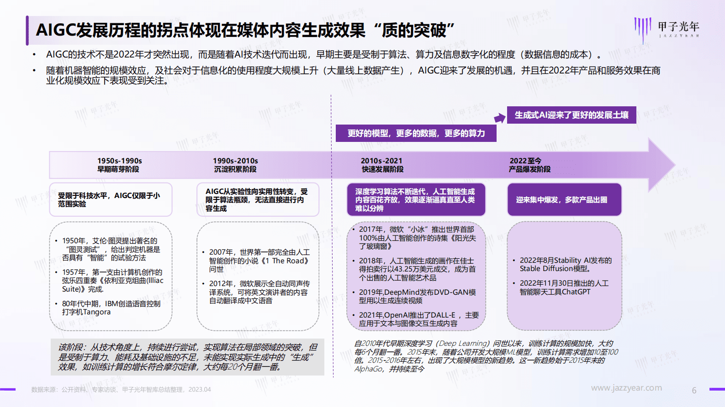The width and height of the screenshot is (725, 407).
Task: Click the bullet '2012年，微软展示全自动同声传译系统'
Action: pos(258,292)
